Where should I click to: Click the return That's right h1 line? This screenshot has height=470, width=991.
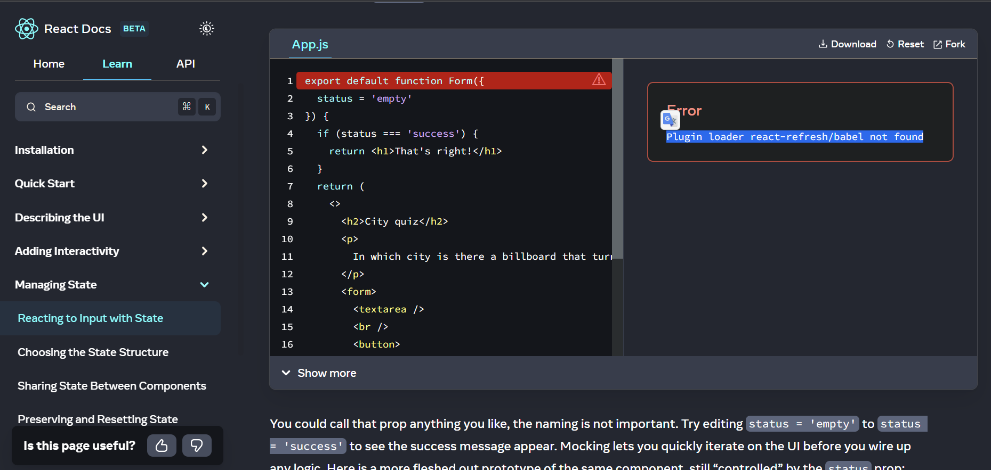(x=415, y=151)
